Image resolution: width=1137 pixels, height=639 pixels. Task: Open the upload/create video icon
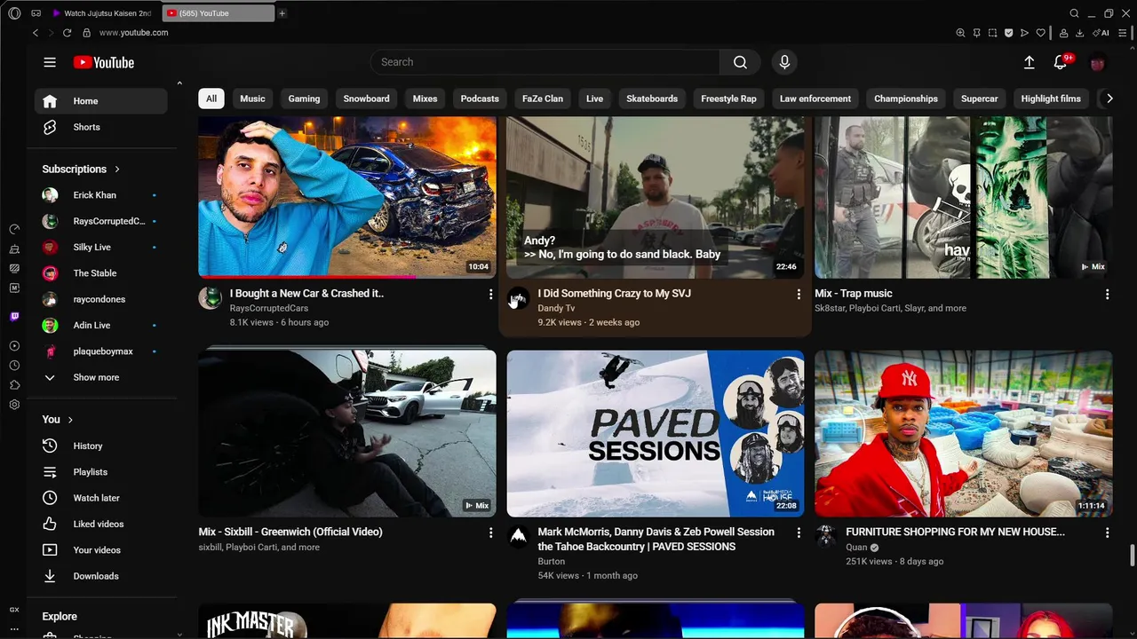tap(1029, 62)
